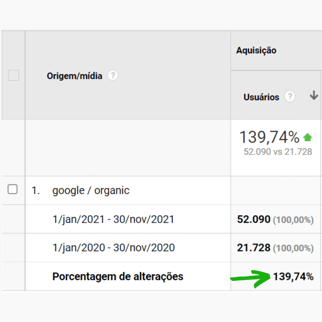Click the large 139,74% summary figure
This screenshot has width=322, height=322.
(270, 137)
